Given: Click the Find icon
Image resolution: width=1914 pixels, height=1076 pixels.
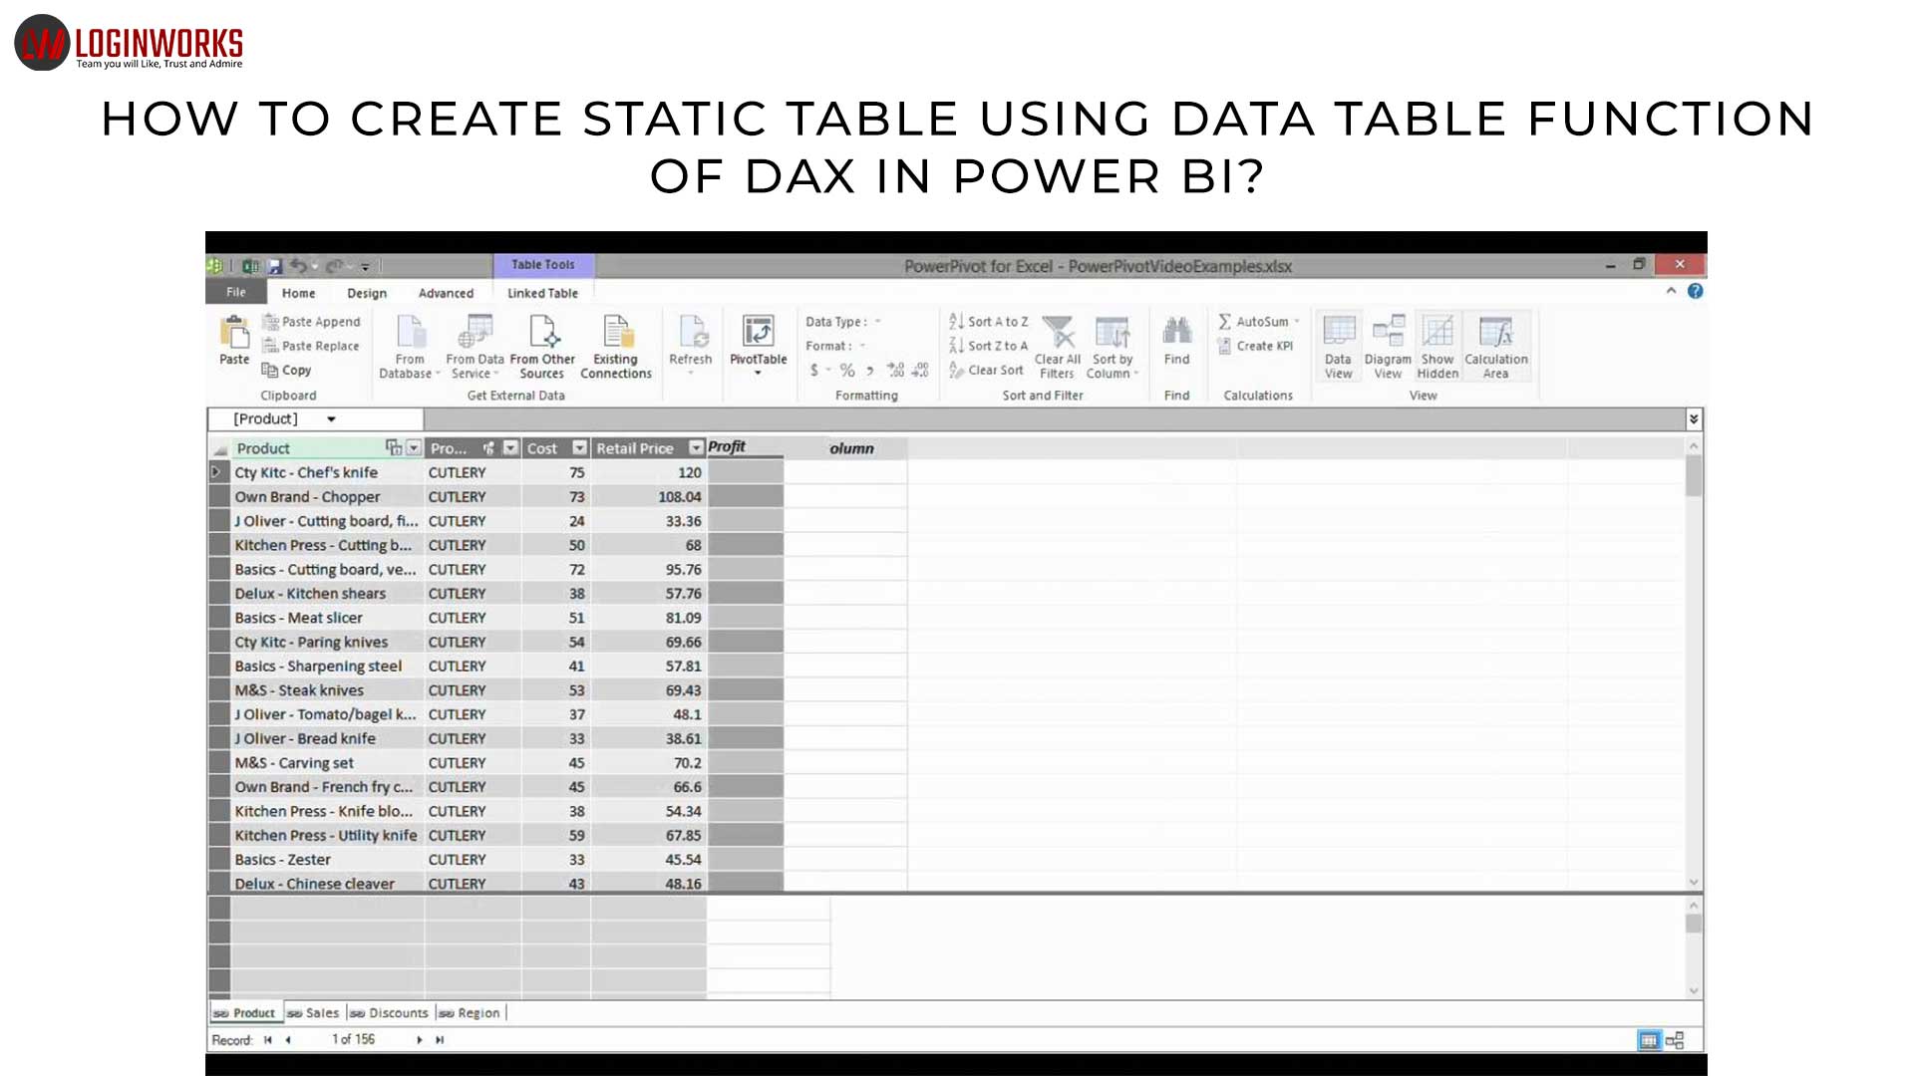Looking at the screenshot, I should click(x=1176, y=339).
